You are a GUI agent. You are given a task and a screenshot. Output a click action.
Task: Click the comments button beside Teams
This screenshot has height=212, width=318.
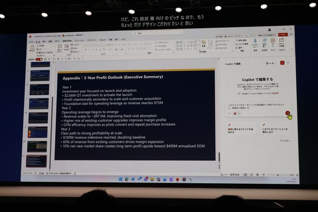point(252,35)
